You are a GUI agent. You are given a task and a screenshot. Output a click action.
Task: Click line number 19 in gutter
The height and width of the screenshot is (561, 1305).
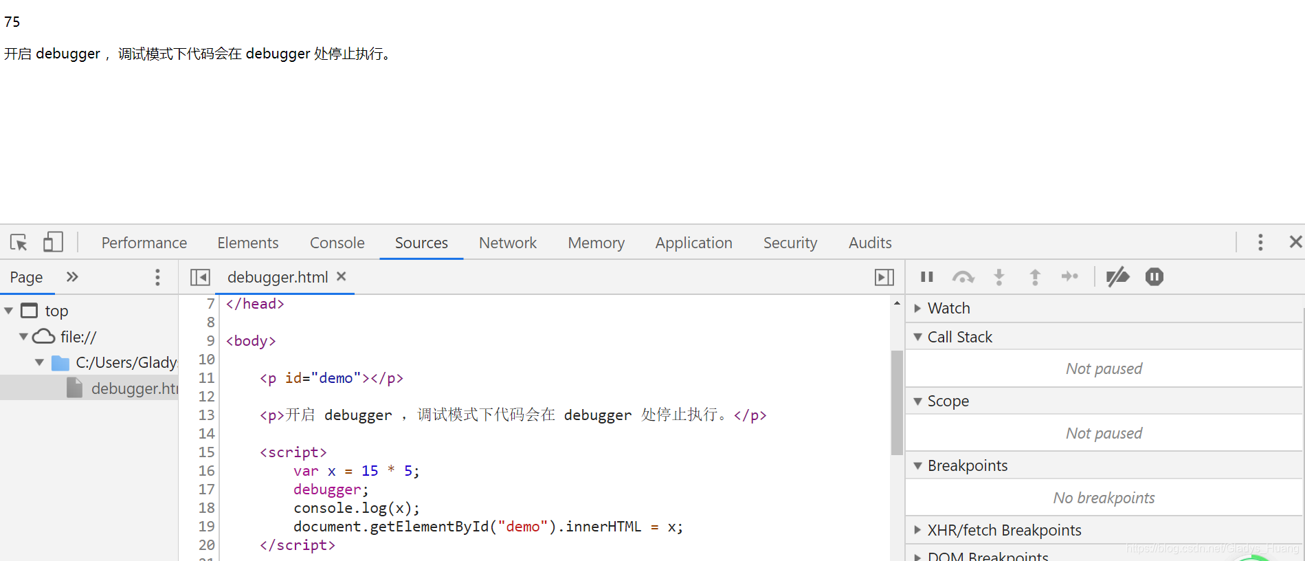207,527
